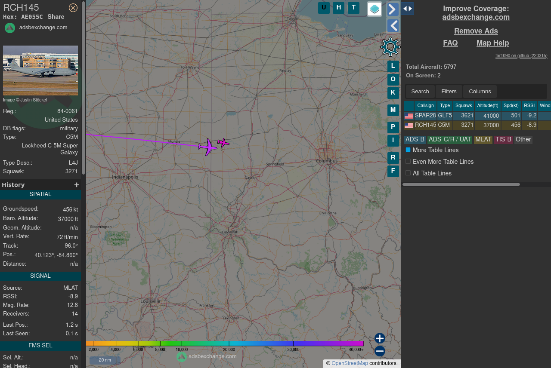Open the Columns tab
Image resolution: width=551 pixels, height=368 pixels.
[480, 92]
